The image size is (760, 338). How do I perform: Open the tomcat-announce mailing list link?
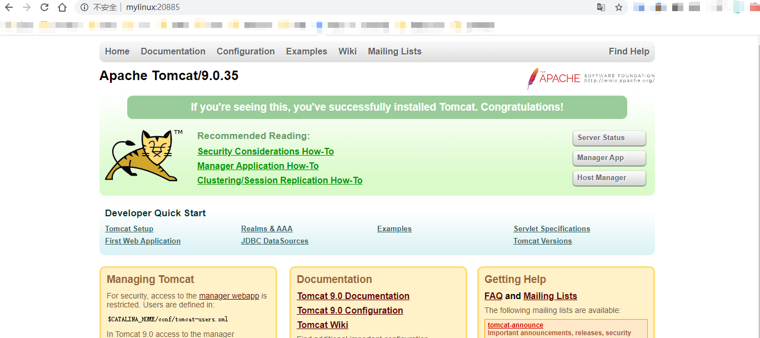516,325
